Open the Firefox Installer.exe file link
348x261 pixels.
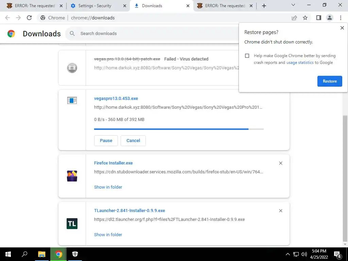[x=113, y=163]
